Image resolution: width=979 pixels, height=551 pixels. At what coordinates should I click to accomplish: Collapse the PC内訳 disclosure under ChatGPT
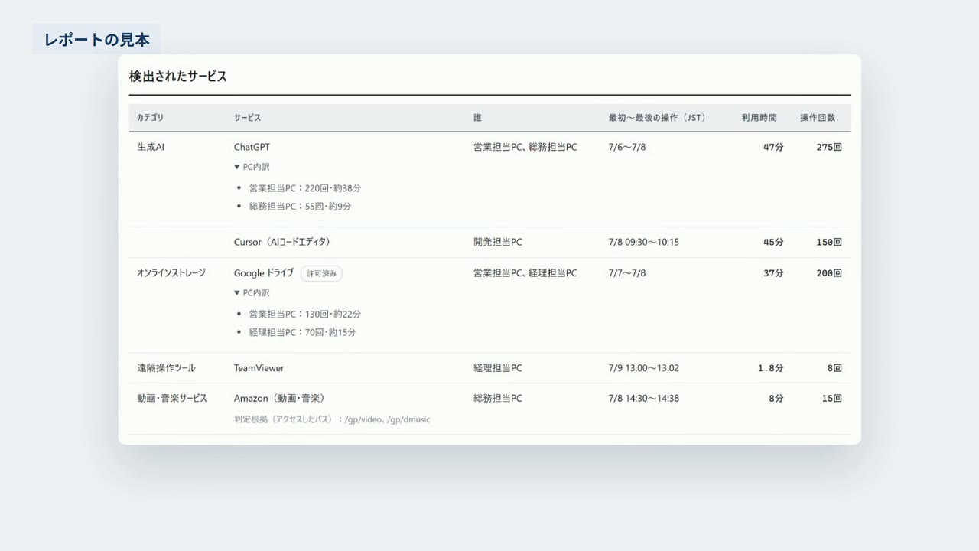click(252, 167)
